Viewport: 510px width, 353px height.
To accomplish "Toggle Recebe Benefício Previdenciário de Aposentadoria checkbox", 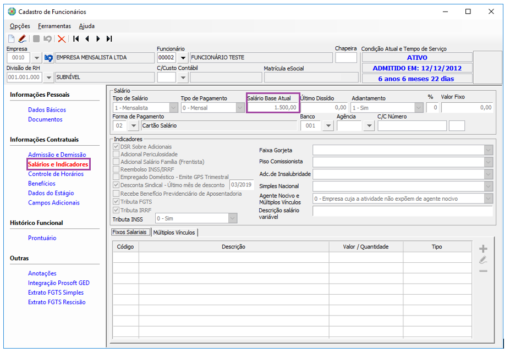I will click(x=116, y=194).
